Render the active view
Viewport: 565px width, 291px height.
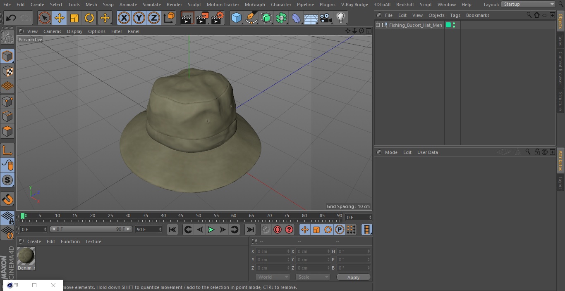(x=187, y=18)
